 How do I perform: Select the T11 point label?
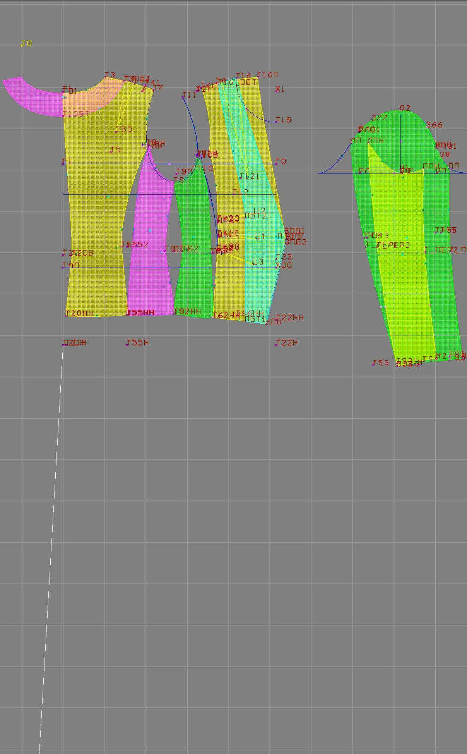pos(190,95)
